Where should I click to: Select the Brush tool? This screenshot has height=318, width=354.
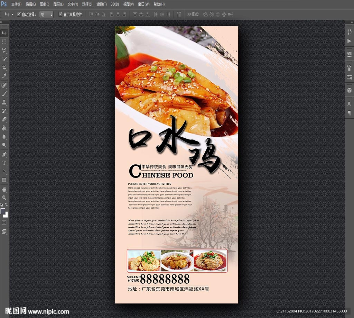click(x=4, y=94)
